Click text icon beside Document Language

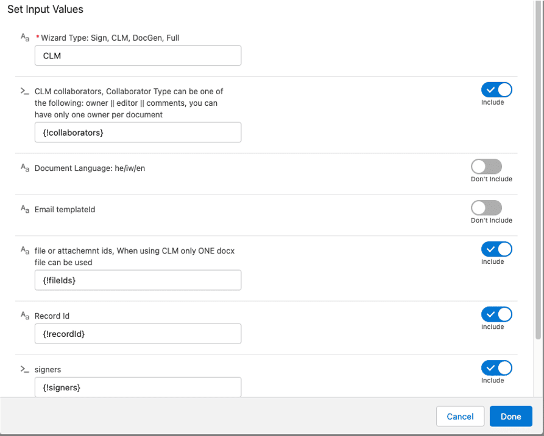pos(25,168)
